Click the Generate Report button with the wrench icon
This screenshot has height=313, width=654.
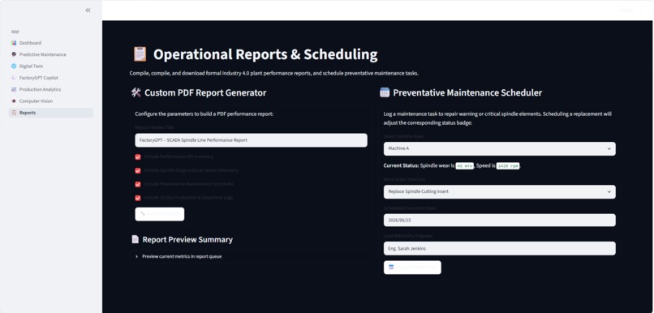159,214
